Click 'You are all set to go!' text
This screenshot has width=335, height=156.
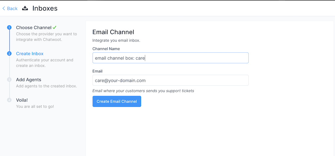coord(35,106)
